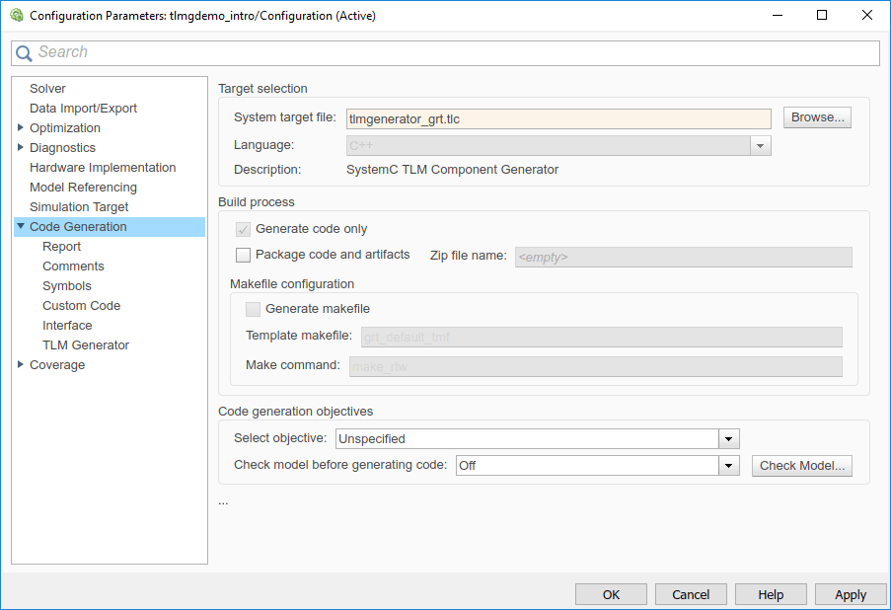Expand the Optimization tree node
Viewport: 891px width, 610px height.
point(21,128)
